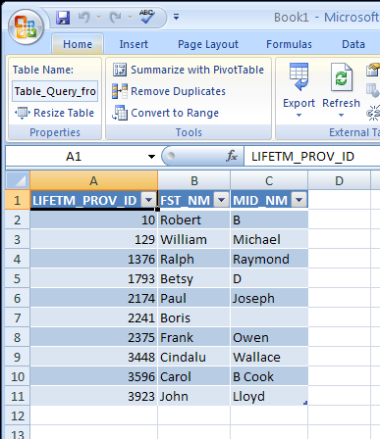Switch to the Insert tab

134,44
